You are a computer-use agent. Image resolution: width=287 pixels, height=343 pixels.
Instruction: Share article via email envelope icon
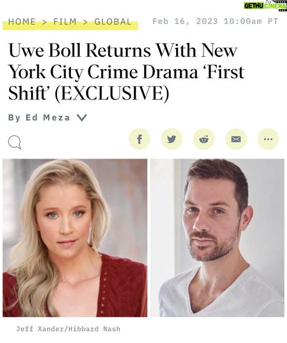[x=236, y=139]
